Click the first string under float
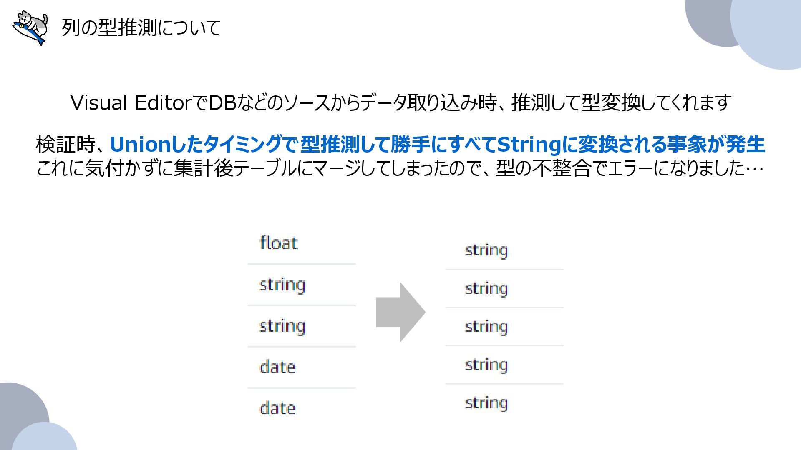 (282, 285)
